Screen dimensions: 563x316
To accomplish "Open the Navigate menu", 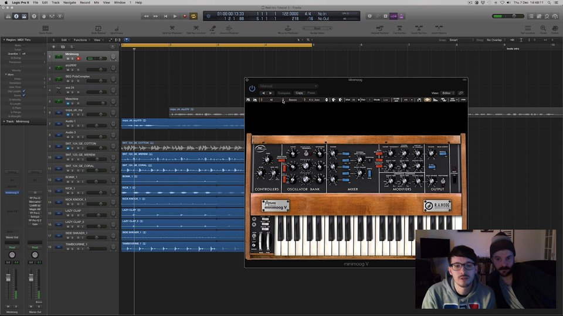I will pos(70,2).
